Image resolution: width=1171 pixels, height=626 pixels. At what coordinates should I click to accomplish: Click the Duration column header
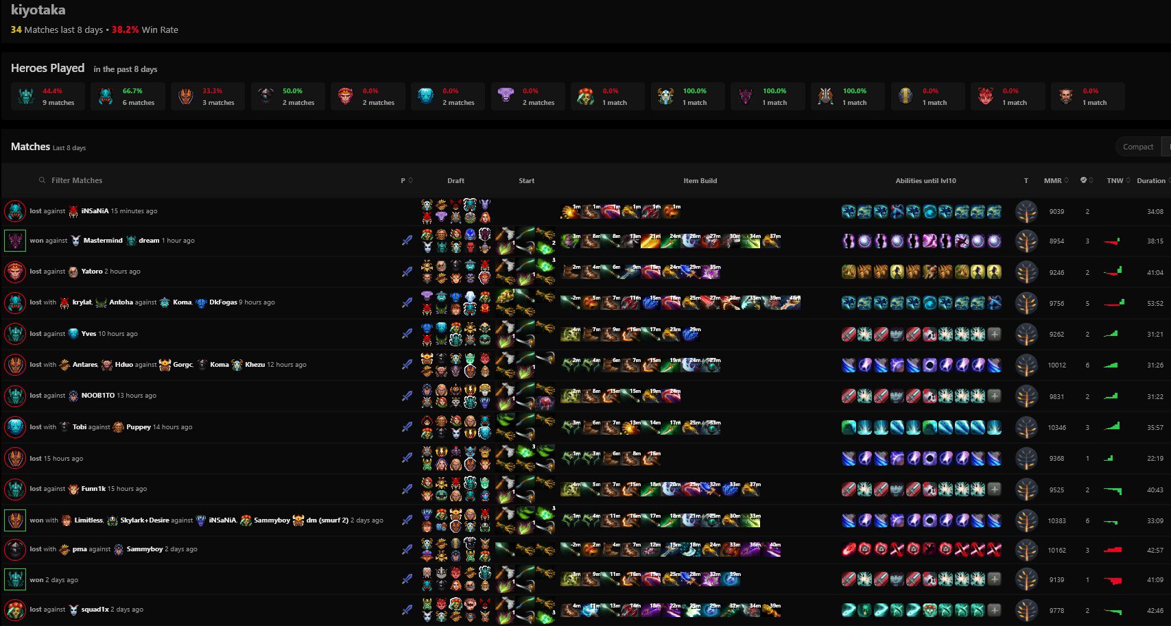(x=1151, y=181)
